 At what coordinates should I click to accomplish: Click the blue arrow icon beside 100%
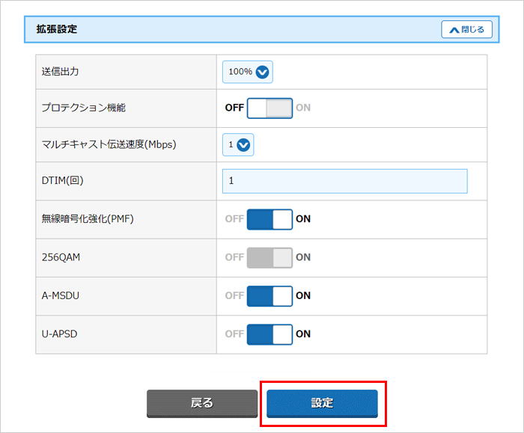click(262, 72)
